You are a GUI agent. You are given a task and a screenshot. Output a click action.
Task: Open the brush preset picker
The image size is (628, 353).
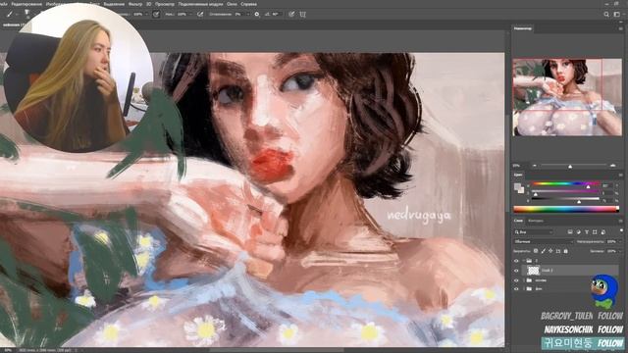[26, 14]
